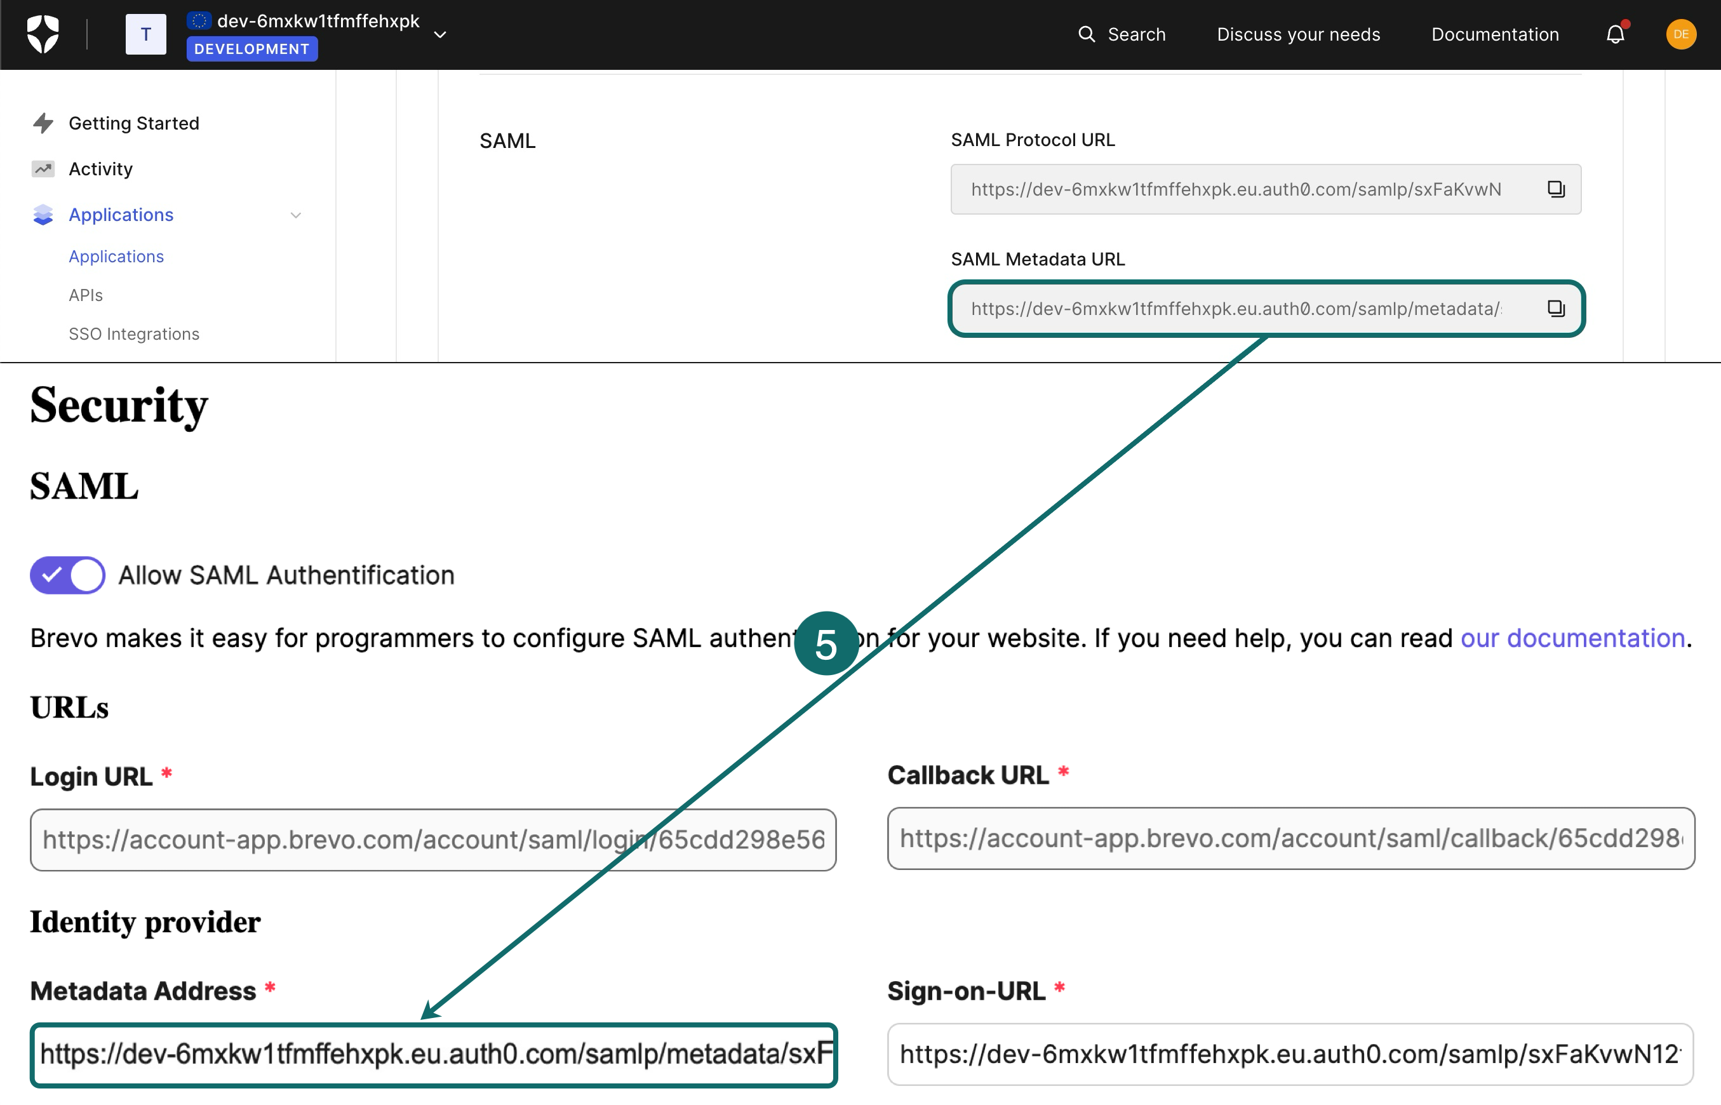Open notifications with the bell icon

tap(1615, 34)
